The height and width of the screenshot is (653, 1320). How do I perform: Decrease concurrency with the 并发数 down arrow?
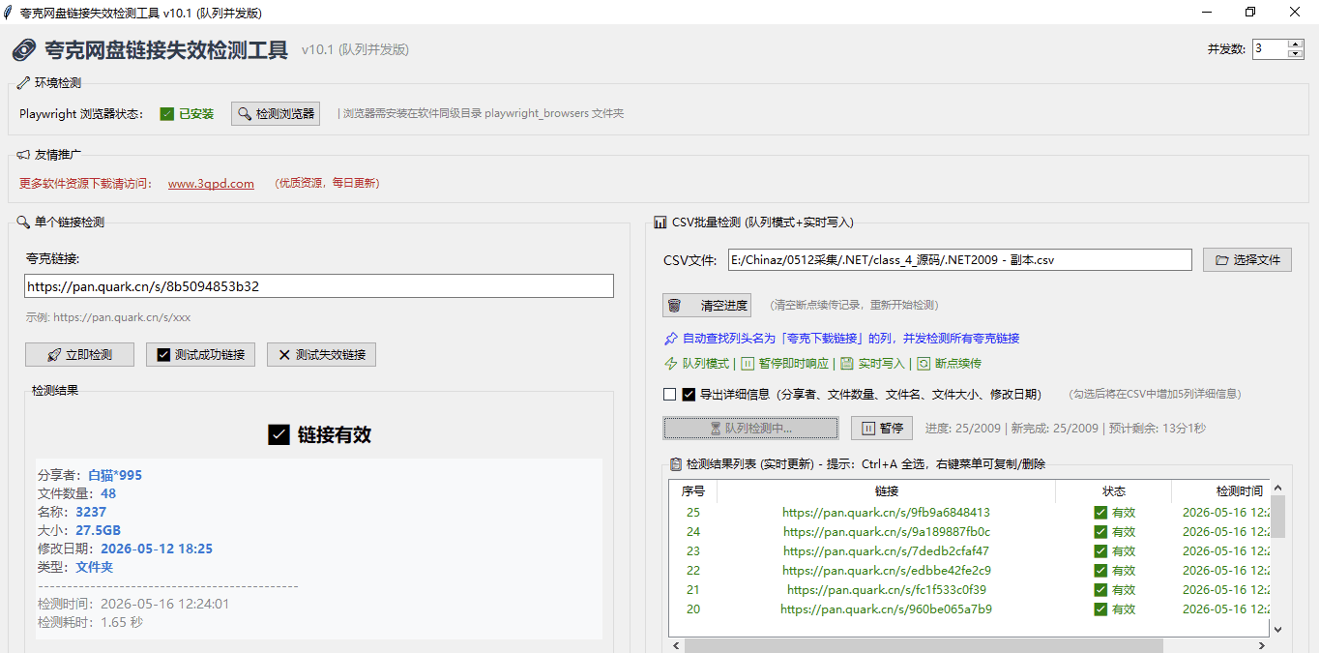(x=1296, y=53)
